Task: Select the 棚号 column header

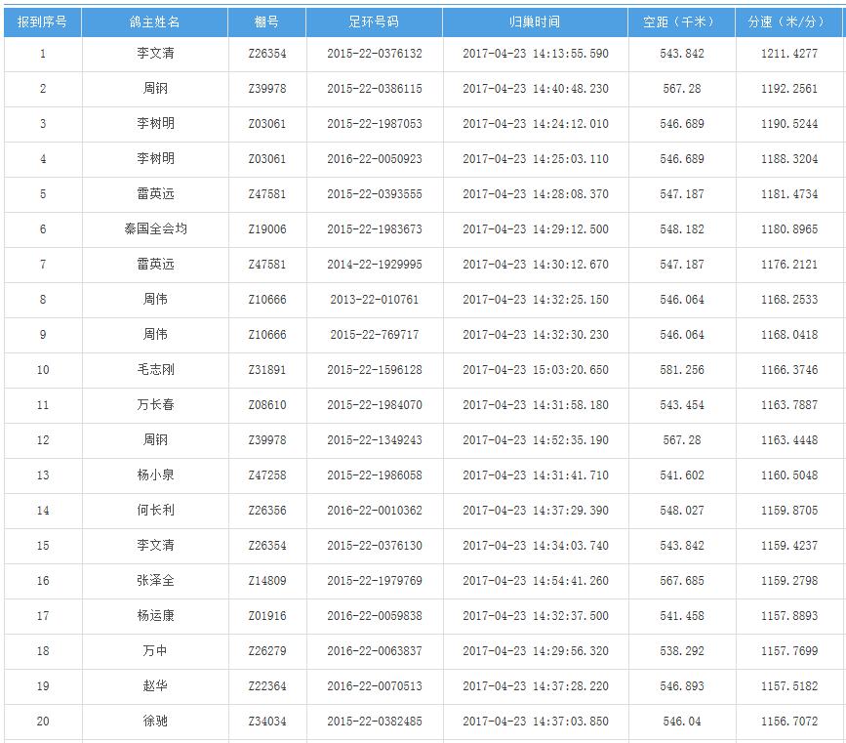Action: point(266,21)
